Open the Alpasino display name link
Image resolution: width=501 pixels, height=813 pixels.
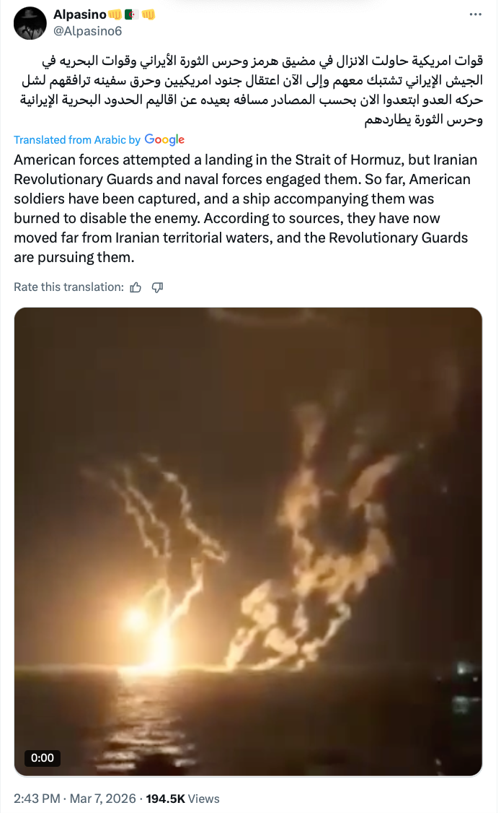[x=80, y=14]
